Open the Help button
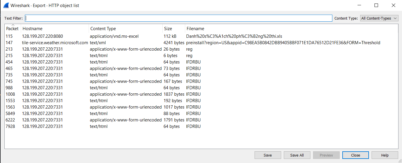This screenshot has width=402, height=163. pyautogui.click(x=385, y=155)
